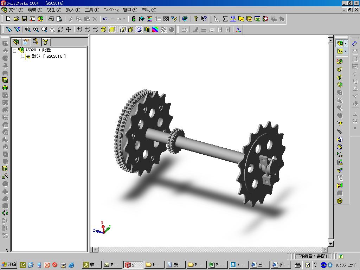Toggle the Shaded display mode

[112, 30]
